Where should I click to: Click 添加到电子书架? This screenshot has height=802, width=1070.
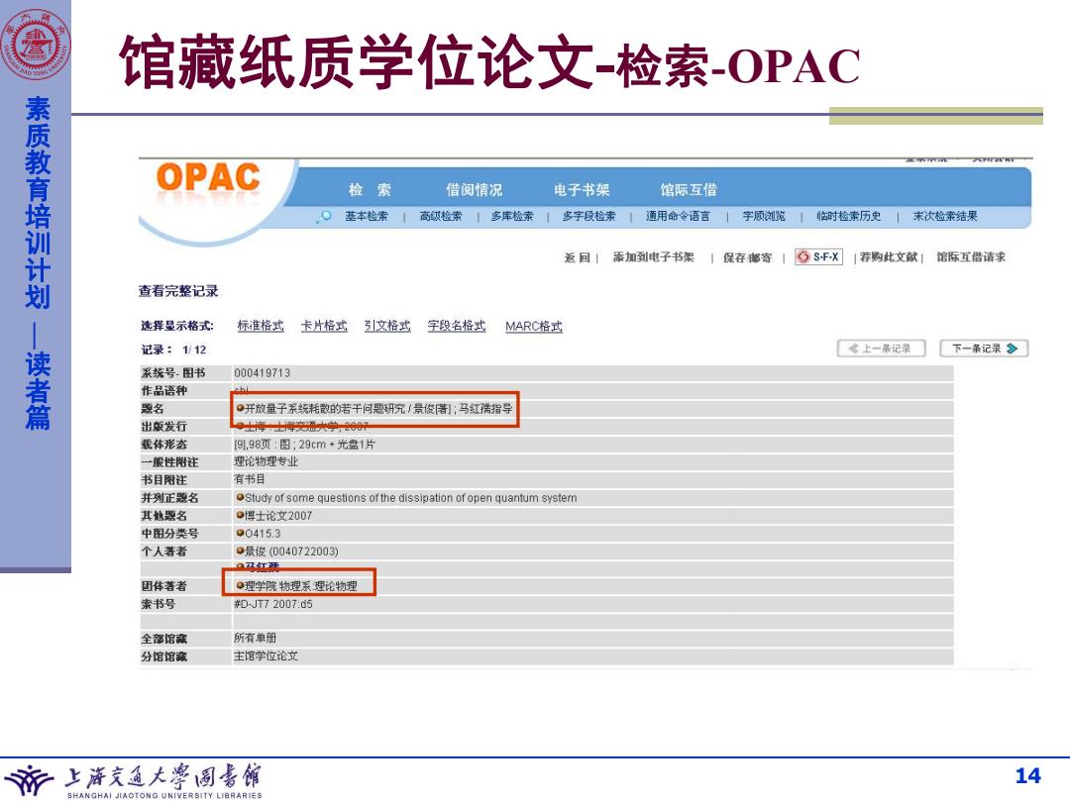[x=653, y=257]
